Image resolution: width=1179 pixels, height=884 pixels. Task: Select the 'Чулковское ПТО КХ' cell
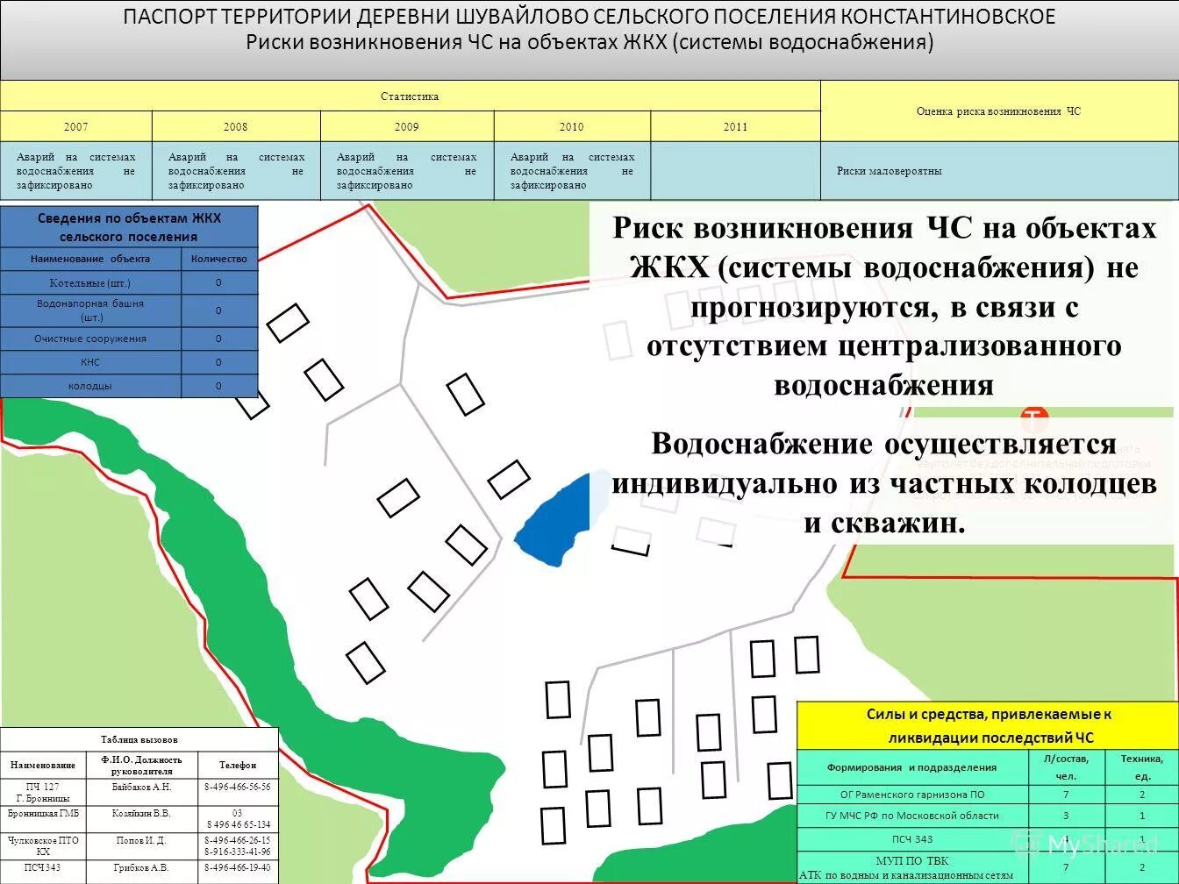click(43, 845)
